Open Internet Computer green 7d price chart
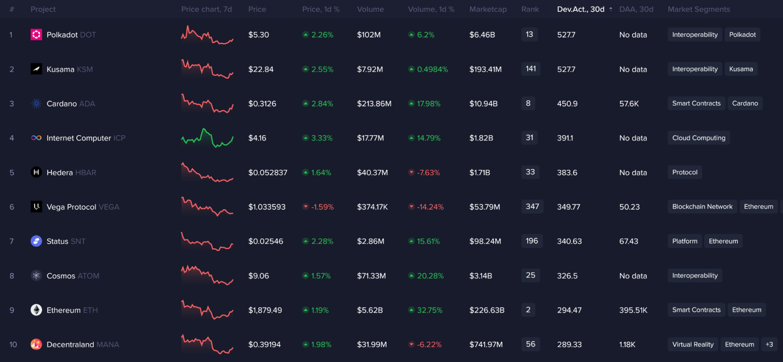 207,138
